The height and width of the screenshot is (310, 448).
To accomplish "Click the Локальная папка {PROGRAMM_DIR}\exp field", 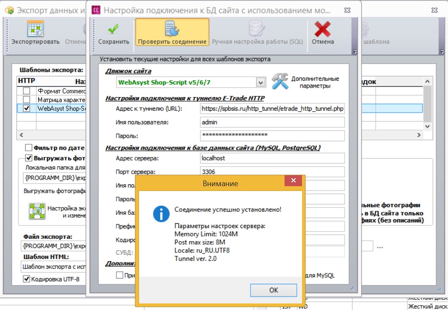I will click(54, 178).
